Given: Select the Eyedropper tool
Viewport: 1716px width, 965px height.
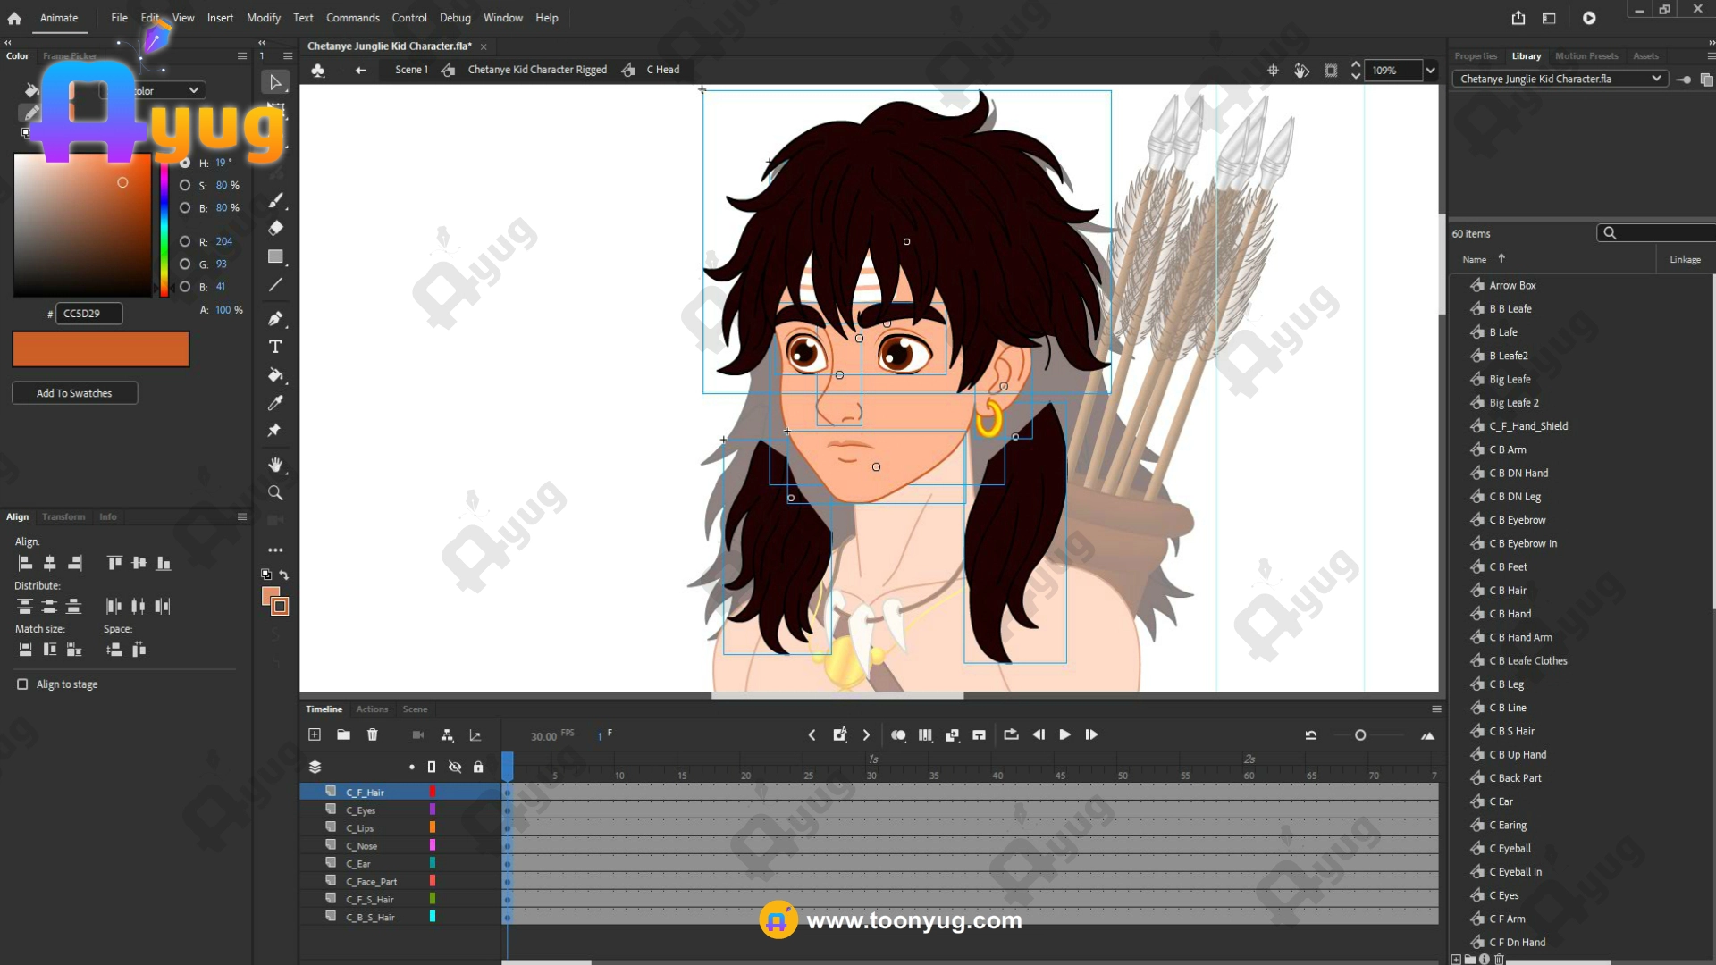Looking at the screenshot, I should click(275, 403).
